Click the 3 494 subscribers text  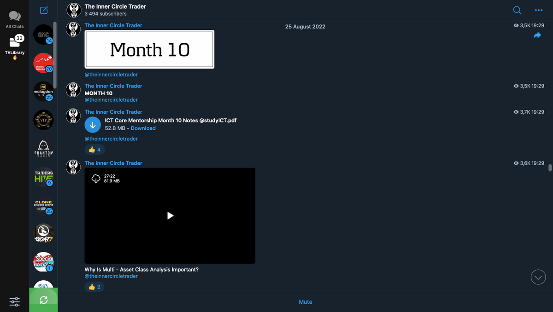106,14
